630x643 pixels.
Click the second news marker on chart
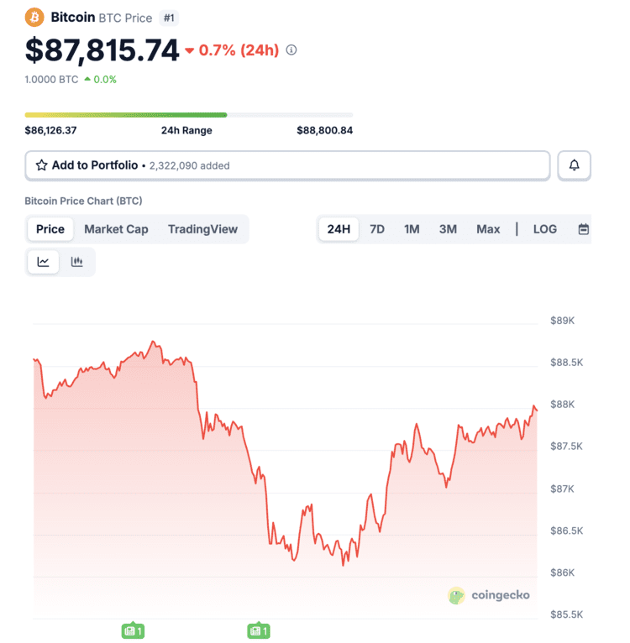[257, 630]
